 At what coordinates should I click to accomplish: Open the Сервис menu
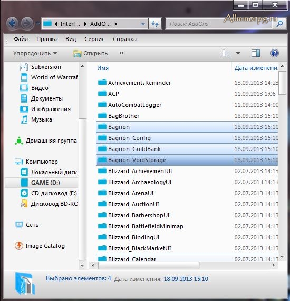tap(94, 39)
